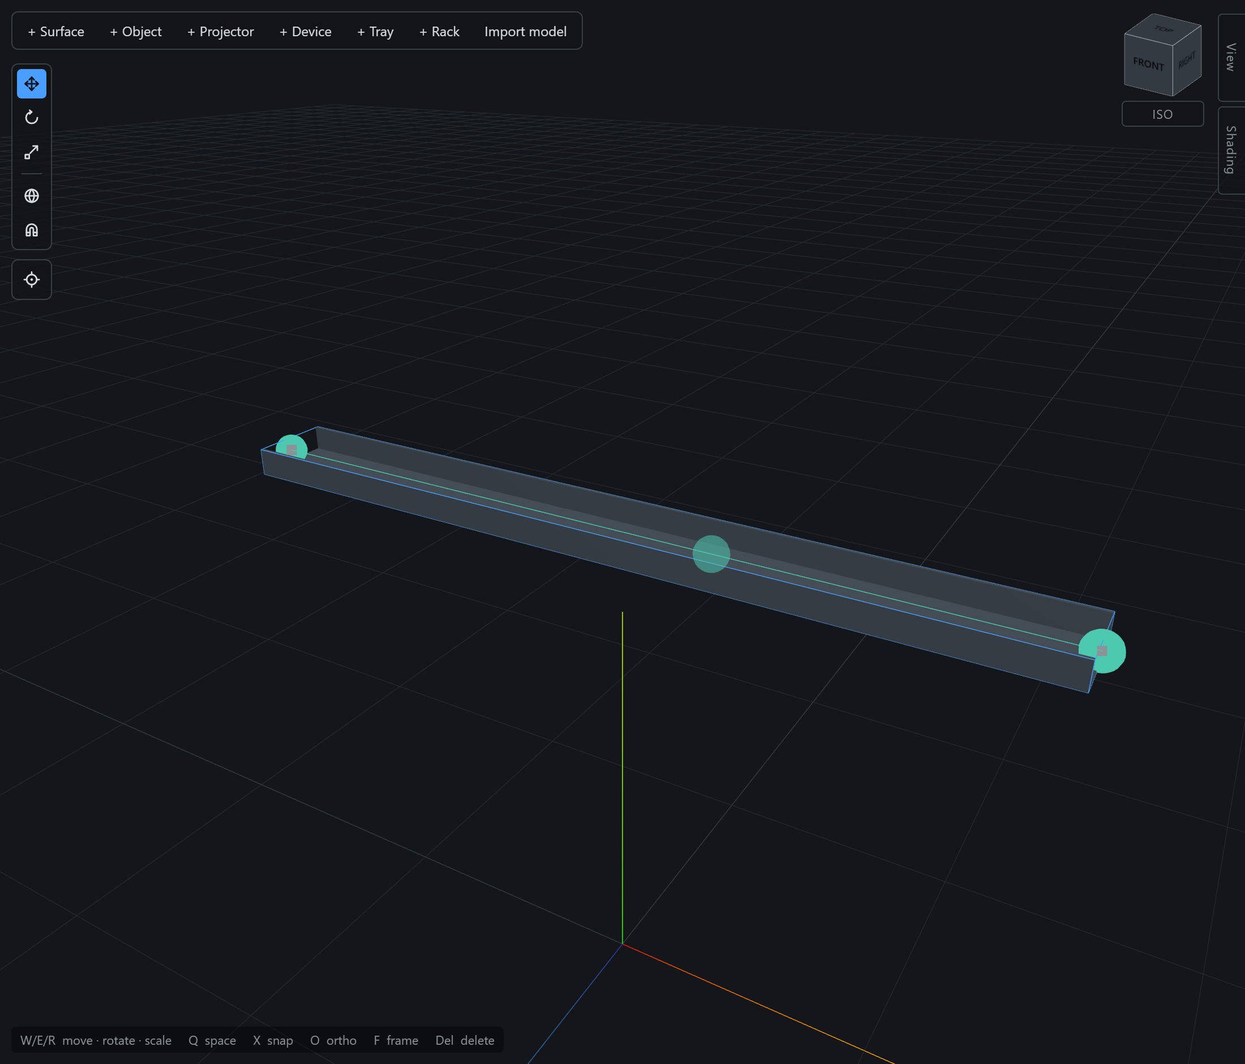Viewport: 1245px width, 1064px height.
Task: Click the ISO view button
Action: coord(1162,114)
